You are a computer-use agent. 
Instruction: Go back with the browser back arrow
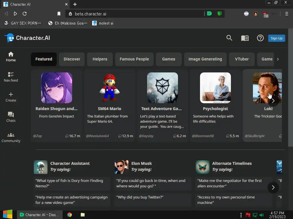click(6, 14)
